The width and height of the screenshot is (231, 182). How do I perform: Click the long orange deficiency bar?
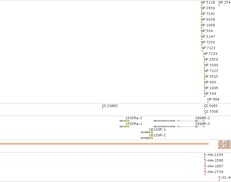coord(104,144)
